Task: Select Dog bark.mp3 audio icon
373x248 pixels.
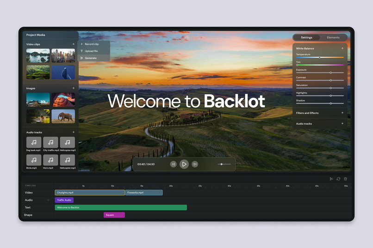Action: tap(34, 142)
